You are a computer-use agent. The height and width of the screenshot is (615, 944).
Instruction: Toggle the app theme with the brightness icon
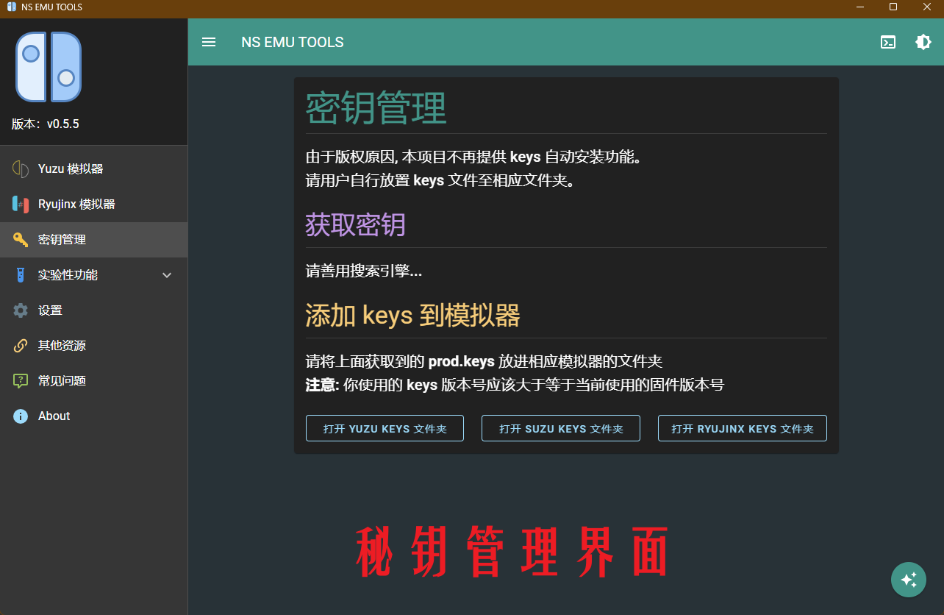point(923,42)
